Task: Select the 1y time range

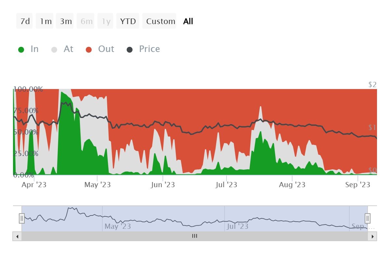Action: pos(105,21)
